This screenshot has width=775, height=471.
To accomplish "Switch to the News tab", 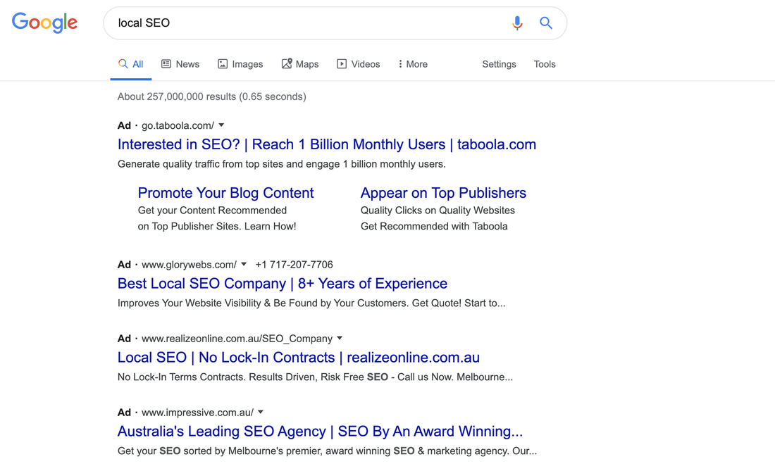I will pyautogui.click(x=180, y=64).
